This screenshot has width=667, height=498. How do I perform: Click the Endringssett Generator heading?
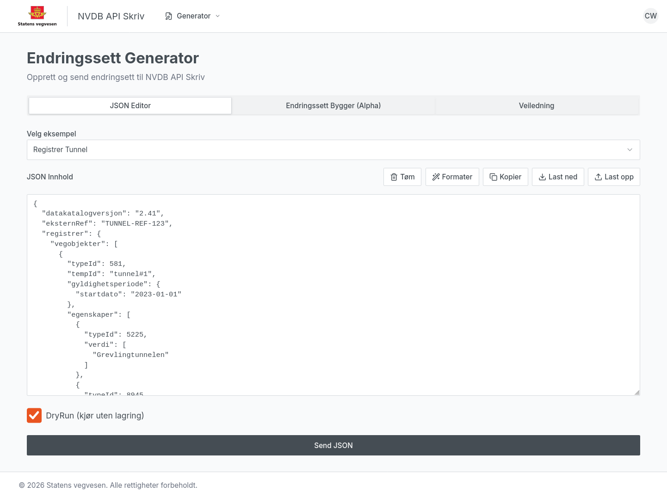(x=113, y=58)
